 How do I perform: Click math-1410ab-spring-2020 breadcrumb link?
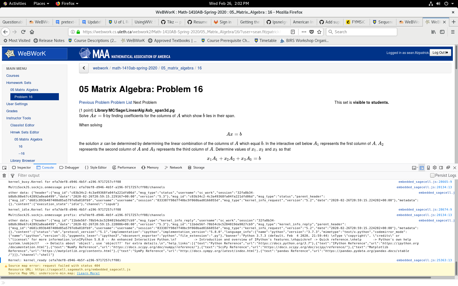click(135, 68)
